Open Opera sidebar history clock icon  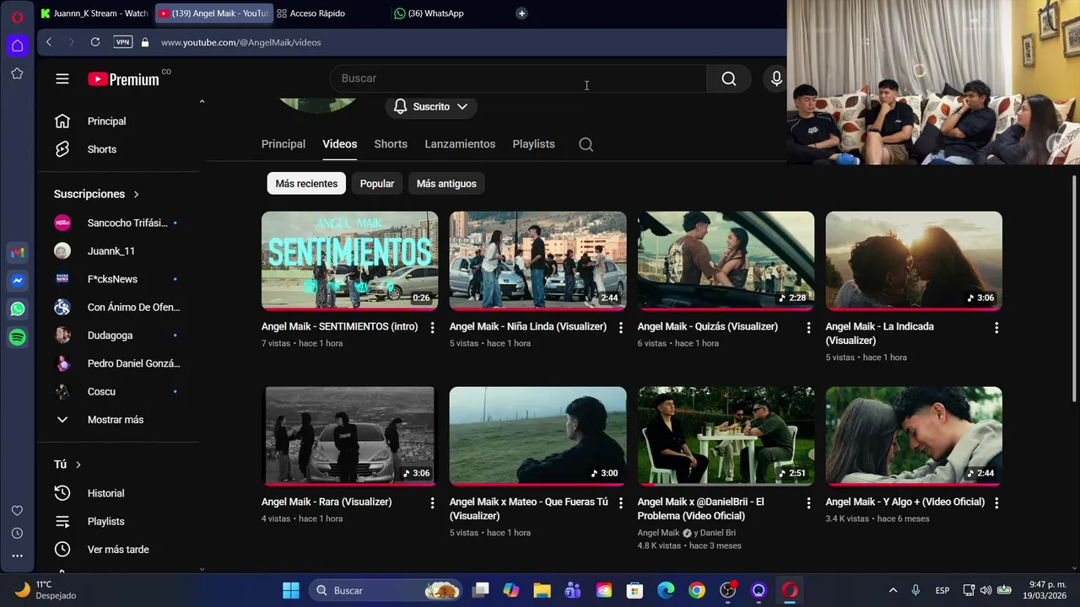tap(17, 533)
